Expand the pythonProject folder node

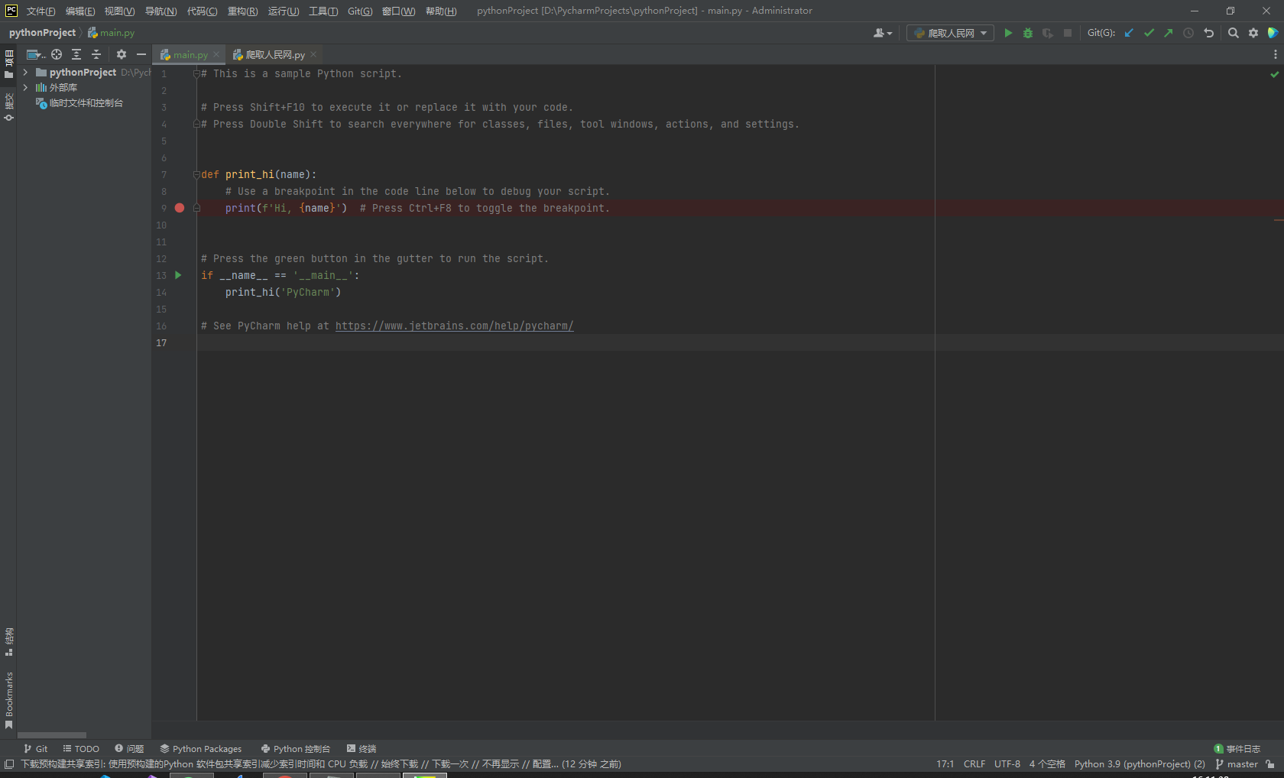pyautogui.click(x=26, y=72)
